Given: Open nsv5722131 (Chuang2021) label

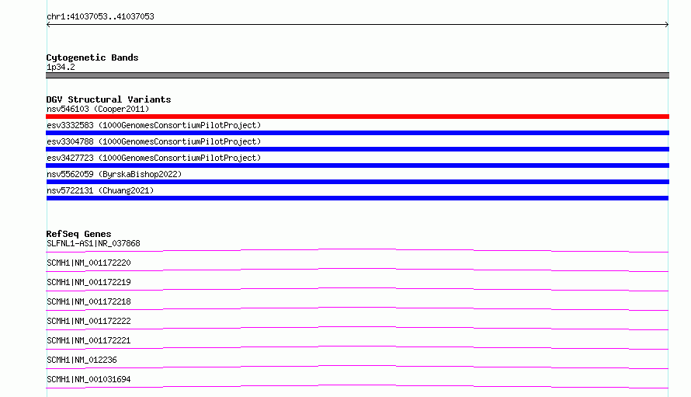Looking at the screenshot, I should click(100, 190).
